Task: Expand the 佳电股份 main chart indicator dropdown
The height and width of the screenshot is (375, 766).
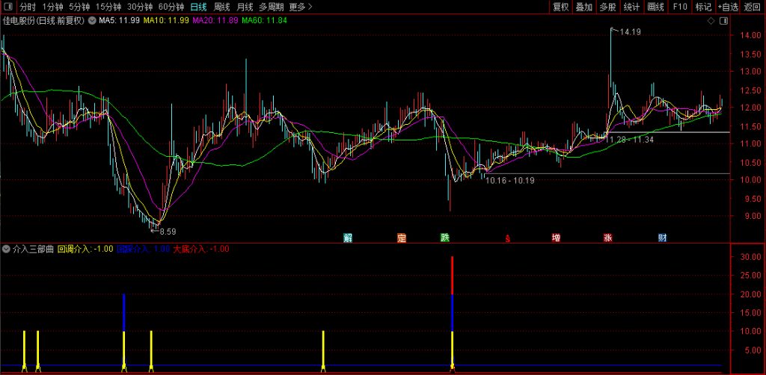Action: (92, 21)
